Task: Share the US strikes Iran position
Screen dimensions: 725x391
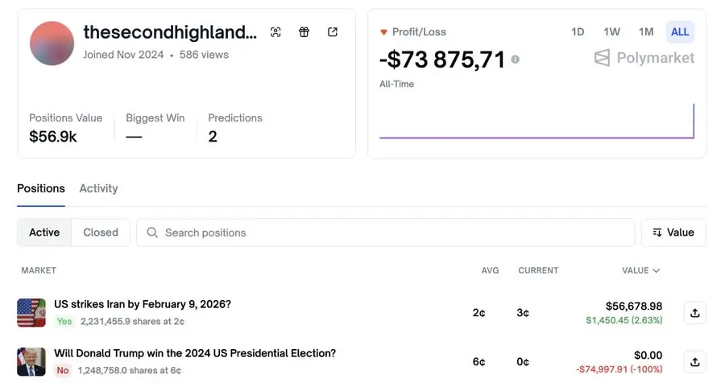Action: point(694,313)
